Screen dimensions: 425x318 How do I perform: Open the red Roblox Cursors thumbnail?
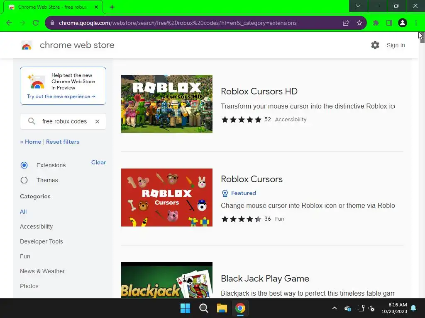tap(167, 198)
